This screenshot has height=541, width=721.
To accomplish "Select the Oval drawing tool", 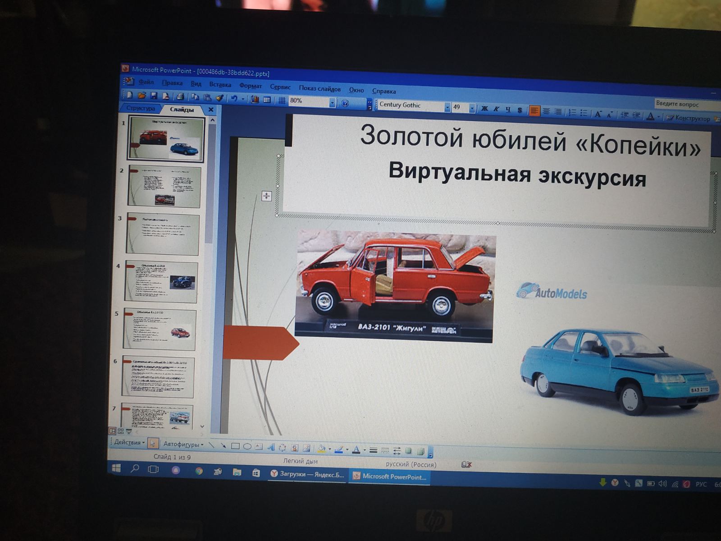I will 247,446.
